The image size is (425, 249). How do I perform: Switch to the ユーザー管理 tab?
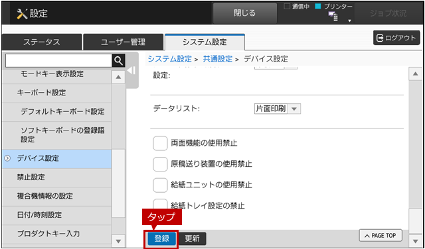tap(124, 42)
